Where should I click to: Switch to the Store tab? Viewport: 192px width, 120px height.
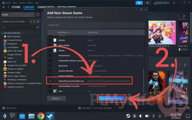pyautogui.click(x=16, y=7)
